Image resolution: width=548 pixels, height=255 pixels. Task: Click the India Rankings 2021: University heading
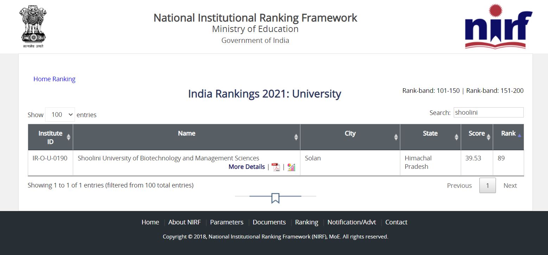pyautogui.click(x=265, y=94)
